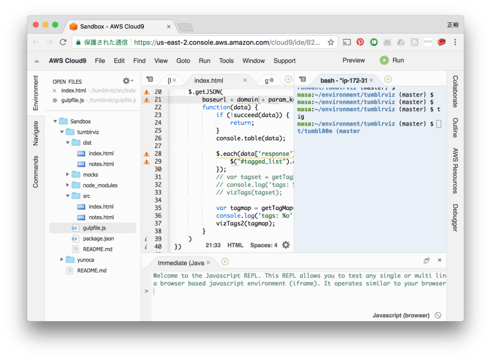491x360 pixels.
Task: Open README.md inside tumblrviz folder
Action: coord(97,249)
